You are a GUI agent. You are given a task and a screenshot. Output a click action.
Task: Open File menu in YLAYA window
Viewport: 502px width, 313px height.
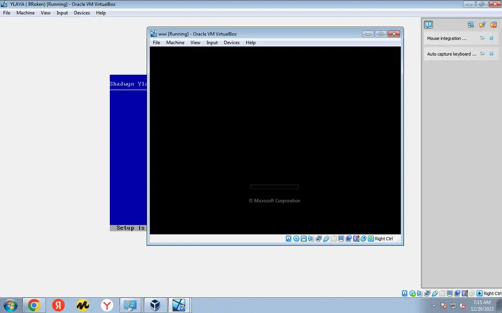(7, 13)
